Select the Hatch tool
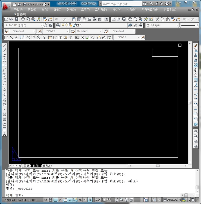This screenshot has width=201, height=204. [x=4, y=114]
